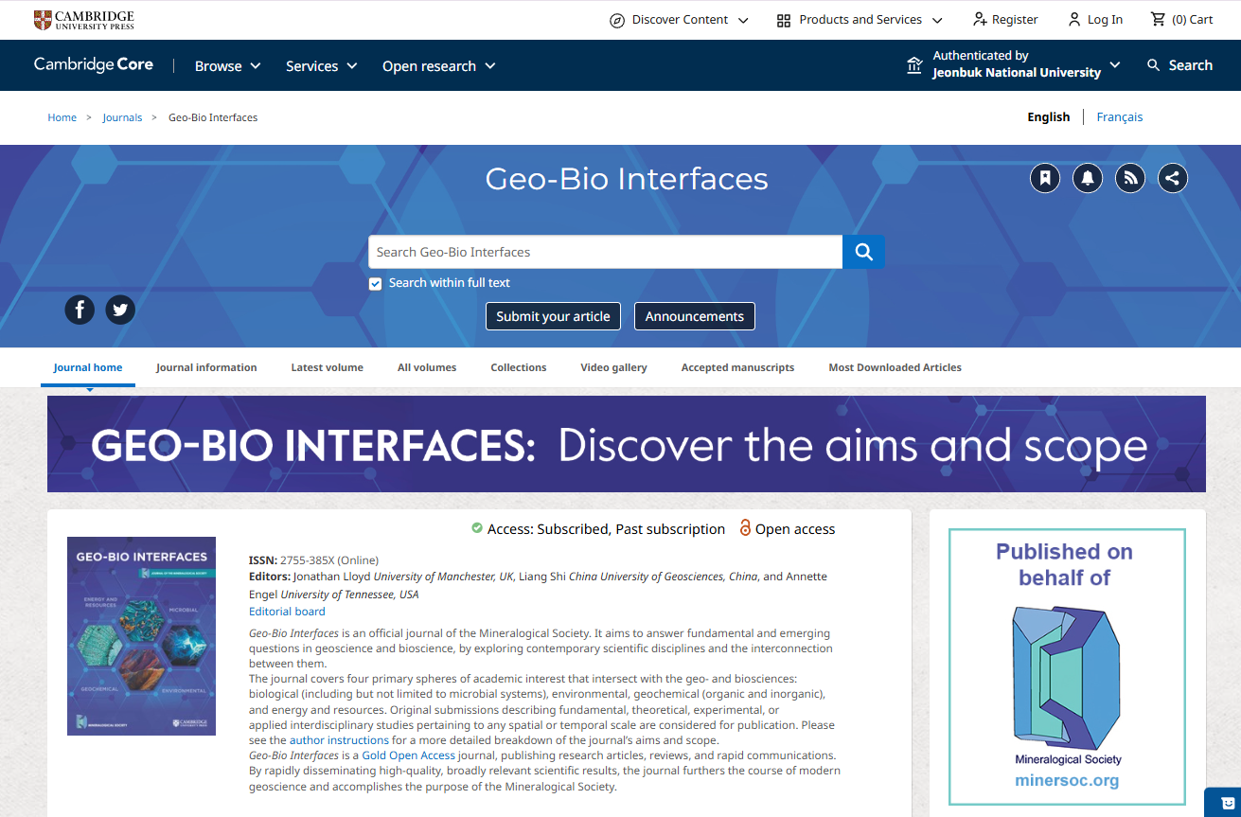Open the shopping cart icon
The height and width of the screenshot is (817, 1241).
click(x=1158, y=20)
